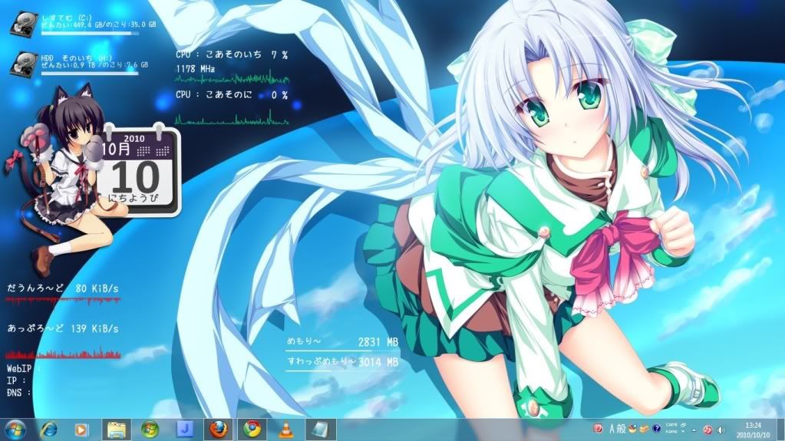Toggle the CAPS indicator on language bar
785x441 pixels.
pos(671,425)
